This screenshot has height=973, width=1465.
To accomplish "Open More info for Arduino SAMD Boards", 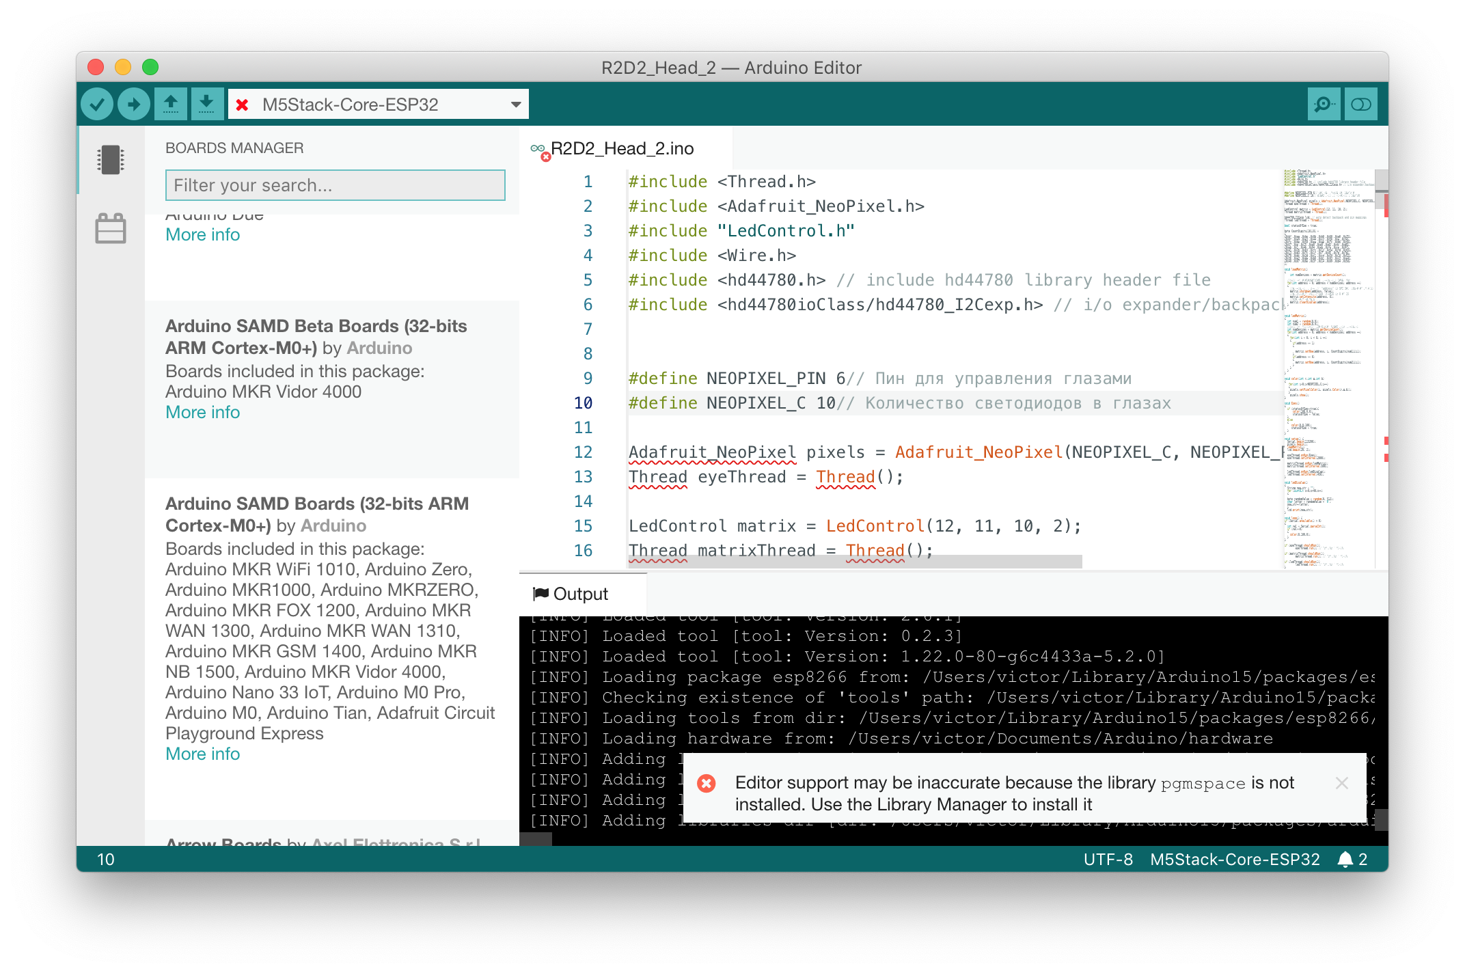I will pos(202,754).
